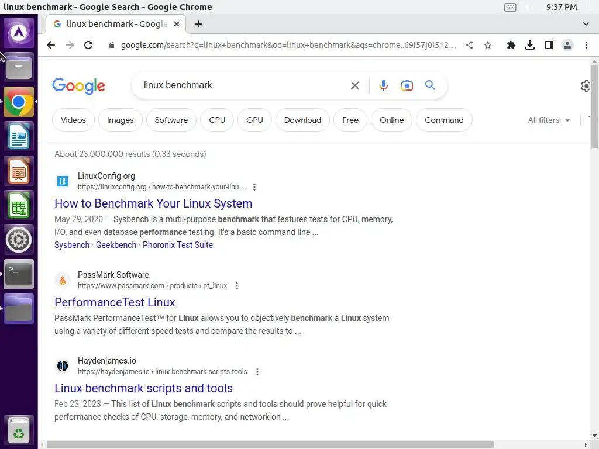This screenshot has width=599, height=449.
Task: Select the Command filter chip
Action: pos(444,120)
